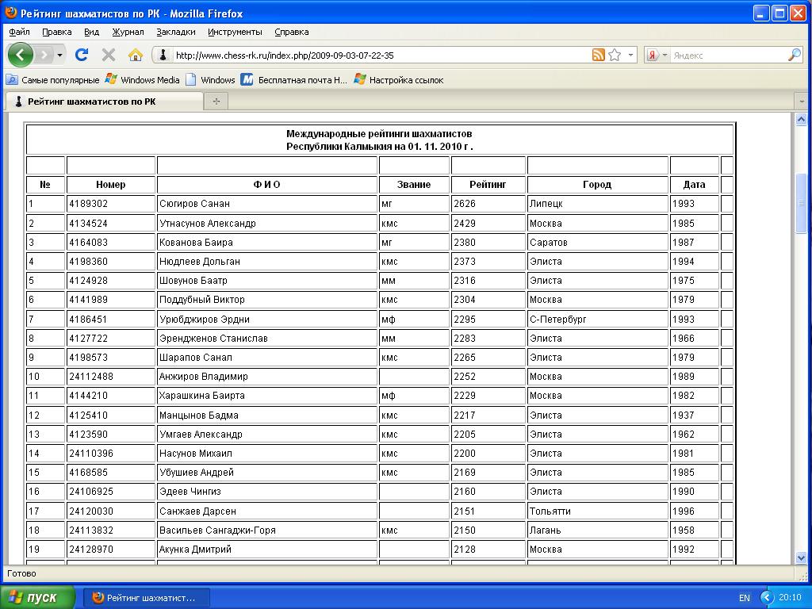Image resolution: width=812 pixels, height=609 pixels.
Task: Click the RSS feed icon in address bar
Action: pos(599,55)
